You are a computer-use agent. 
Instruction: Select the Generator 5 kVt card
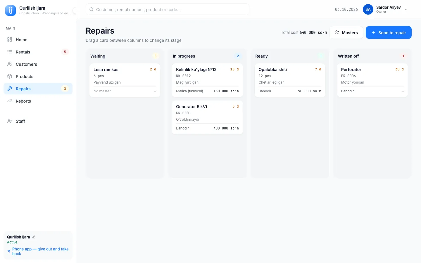point(207,117)
